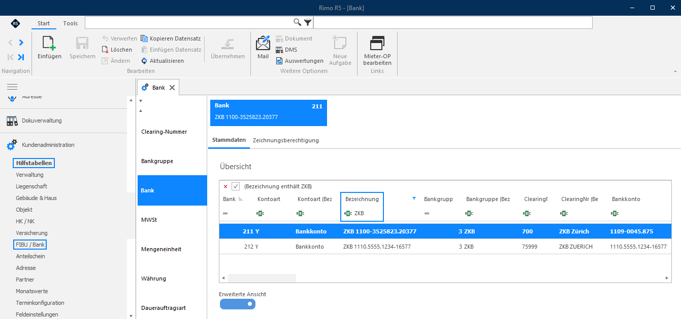Open Liegenschaft in the sidebar
This screenshot has width=681, height=319.
(31, 186)
